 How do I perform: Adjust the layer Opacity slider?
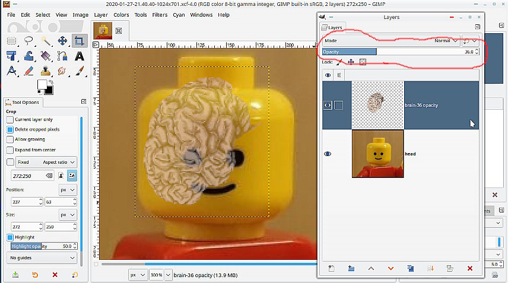401,52
